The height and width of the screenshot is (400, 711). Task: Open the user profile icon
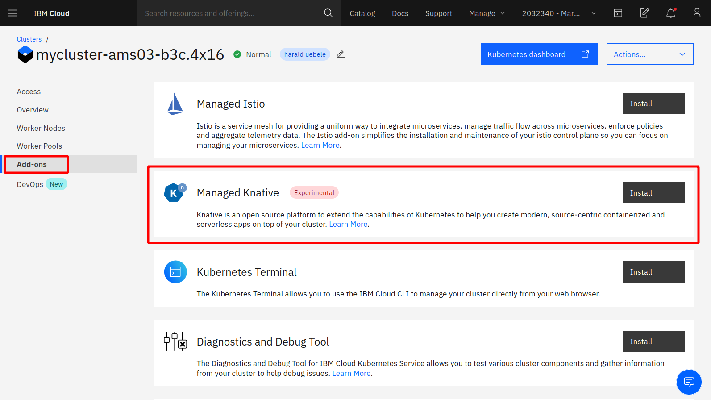click(x=697, y=13)
